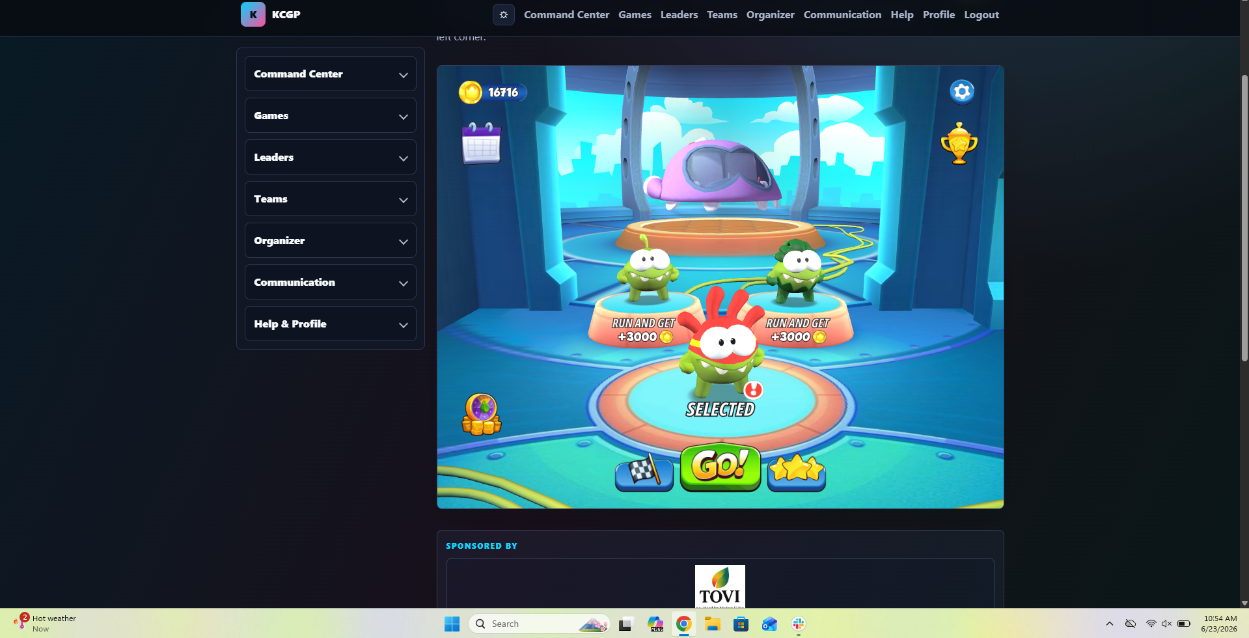The width and height of the screenshot is (1249, 638).
Task: Open Microsoft Store from the taskbar
Action: [x=741, y=624]
